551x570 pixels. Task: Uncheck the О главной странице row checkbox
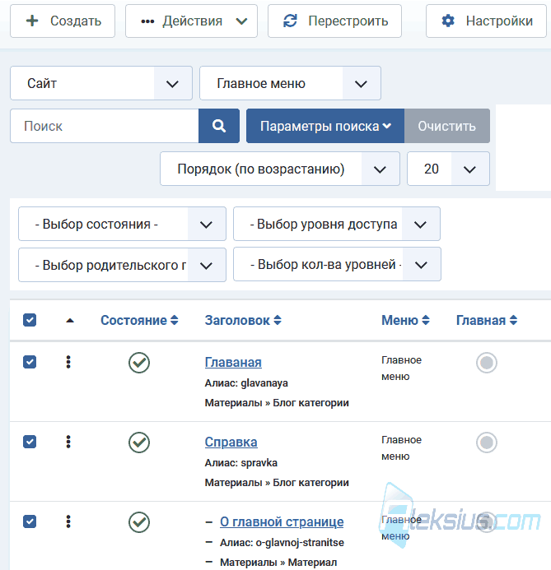click(30, 521)
